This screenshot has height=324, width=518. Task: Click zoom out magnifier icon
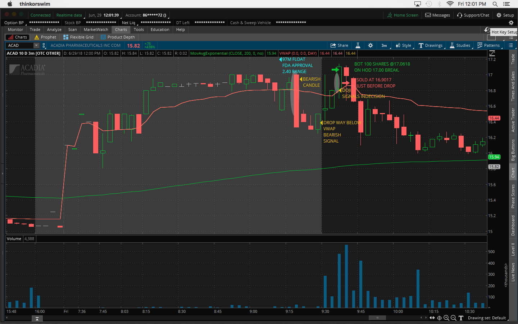pos(454,318)
